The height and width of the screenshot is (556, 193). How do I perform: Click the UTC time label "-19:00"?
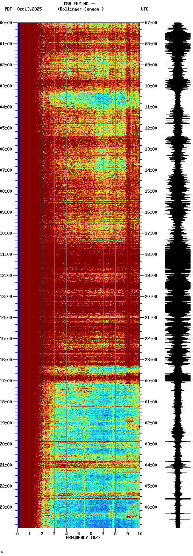pyautogui.click(x=151, y=276)
